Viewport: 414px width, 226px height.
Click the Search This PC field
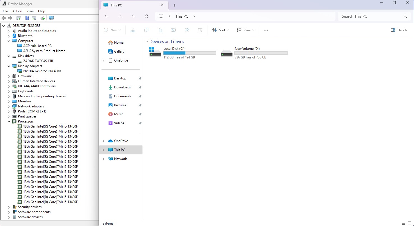pyautogui.click(x=370, y=16)
